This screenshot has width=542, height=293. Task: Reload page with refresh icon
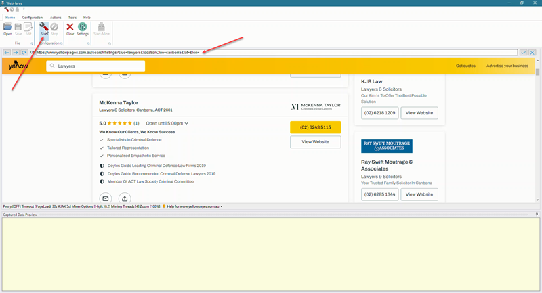[24, 52]
